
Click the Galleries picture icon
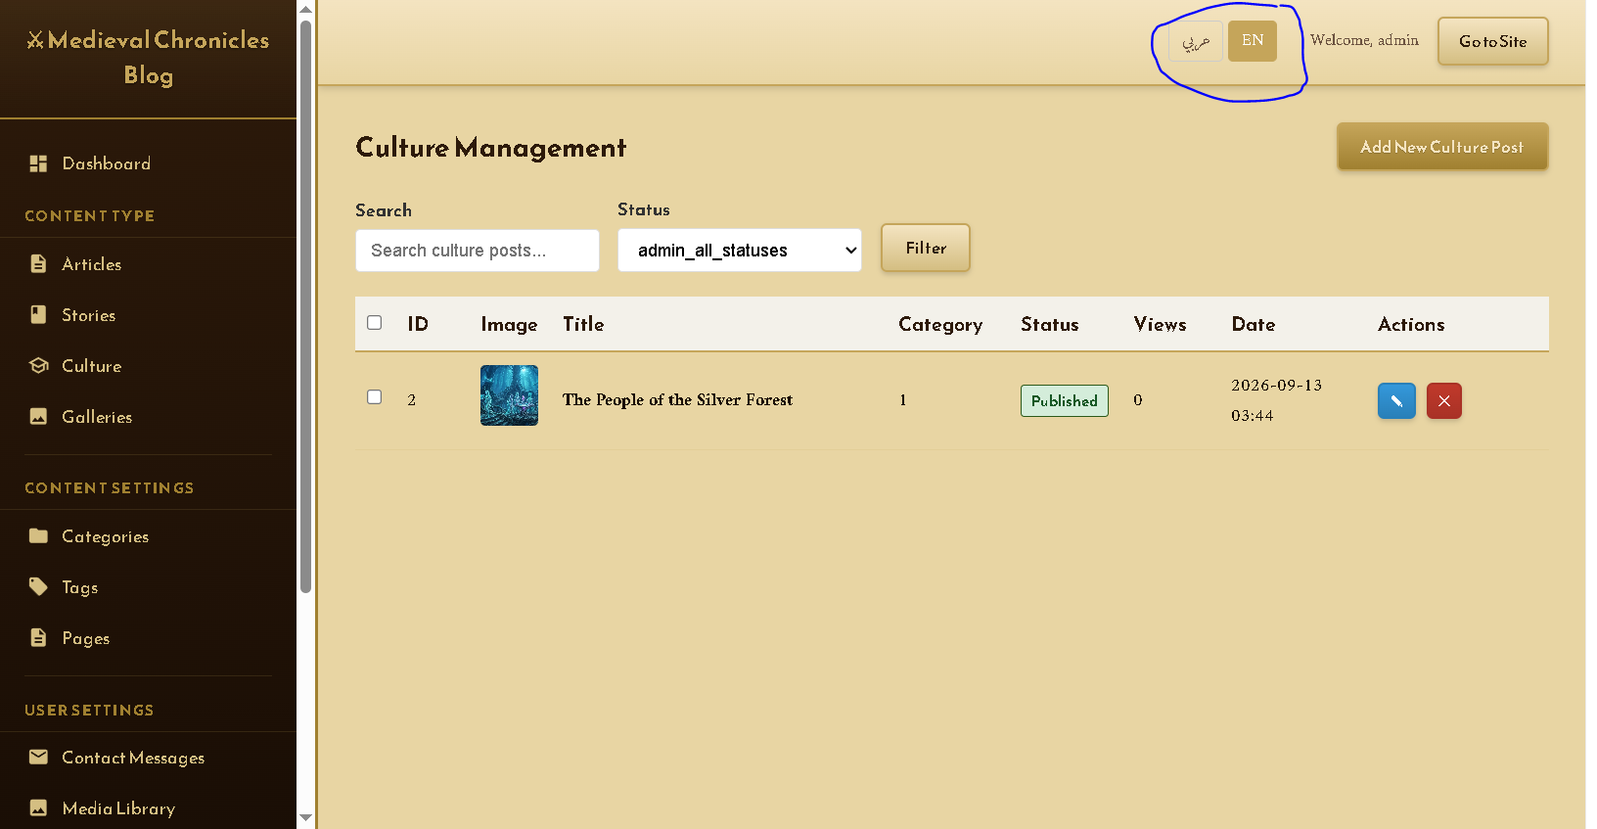pyautogui.click(x=38, y=416)
